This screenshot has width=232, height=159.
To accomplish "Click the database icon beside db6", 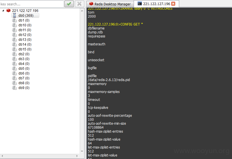I will click(x=14, y=73).
